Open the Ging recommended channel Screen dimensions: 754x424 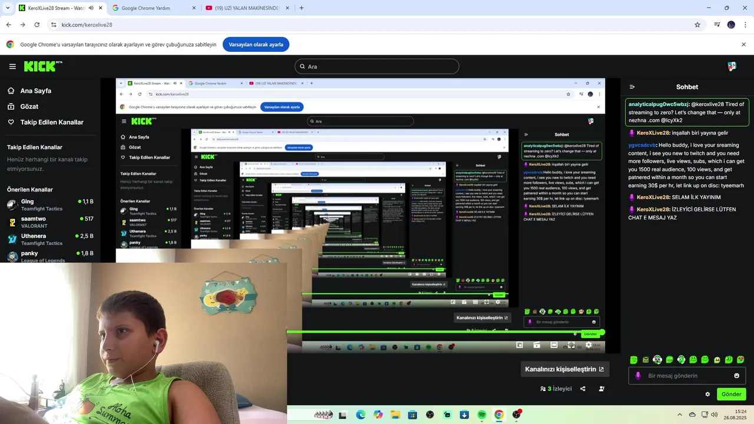(50, 205)
